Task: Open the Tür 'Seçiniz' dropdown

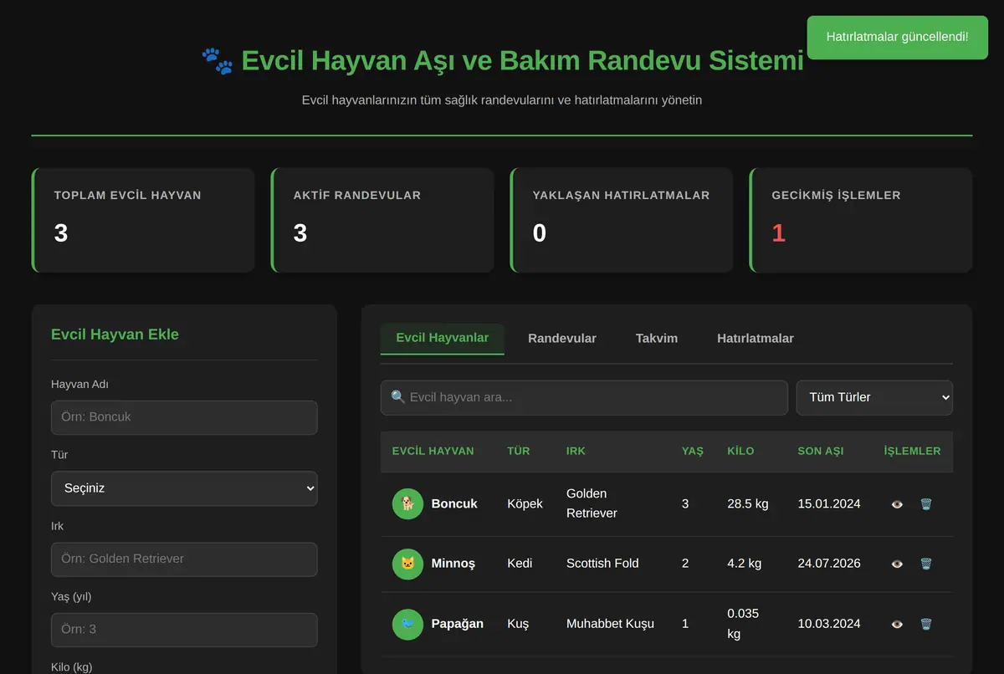Action: tap(184, 488)
